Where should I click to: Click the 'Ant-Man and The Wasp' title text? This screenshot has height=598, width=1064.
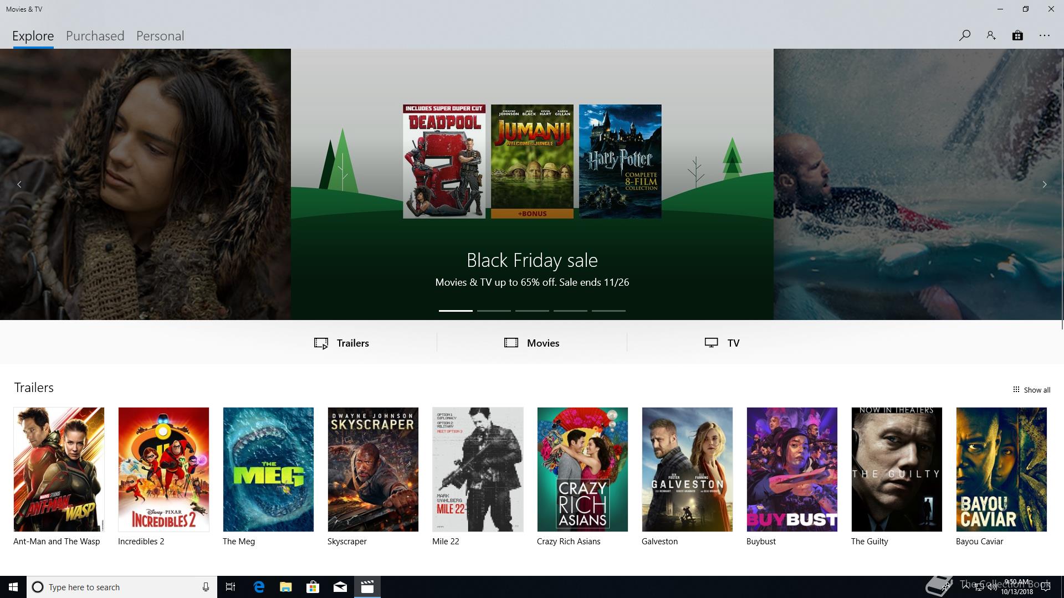point(57,542)
